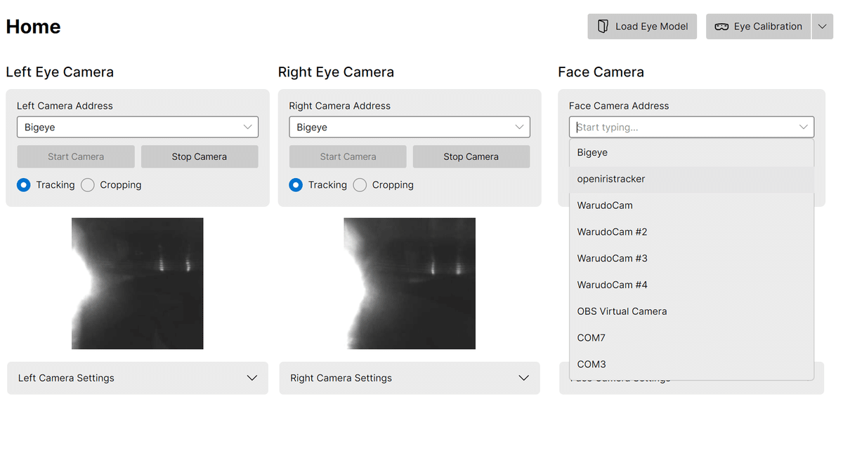This screenshot has height=453, width=843.
Task: Open the Left Camera Address dropdown
Action: click(138, 127)
